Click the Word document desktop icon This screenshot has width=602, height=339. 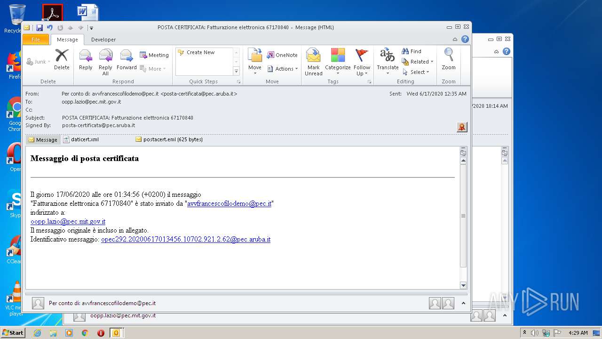click(x=87, y=13)
